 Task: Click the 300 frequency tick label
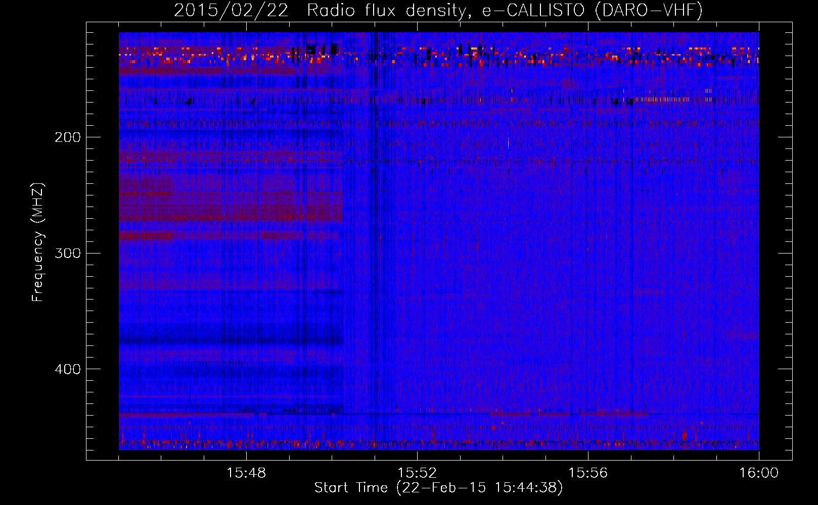[x=68, y=253]
